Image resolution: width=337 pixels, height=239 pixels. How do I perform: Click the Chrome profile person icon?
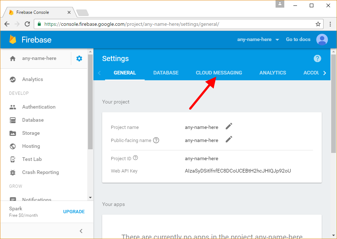280,4
